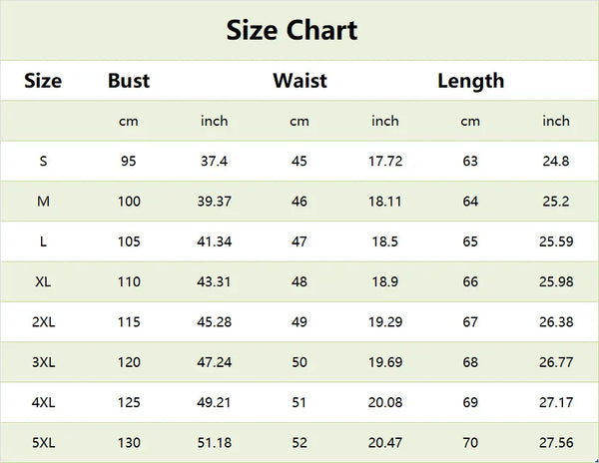599x463 pixels.
Task: Click the Bust column header
Action: click(x=129, y=81)
